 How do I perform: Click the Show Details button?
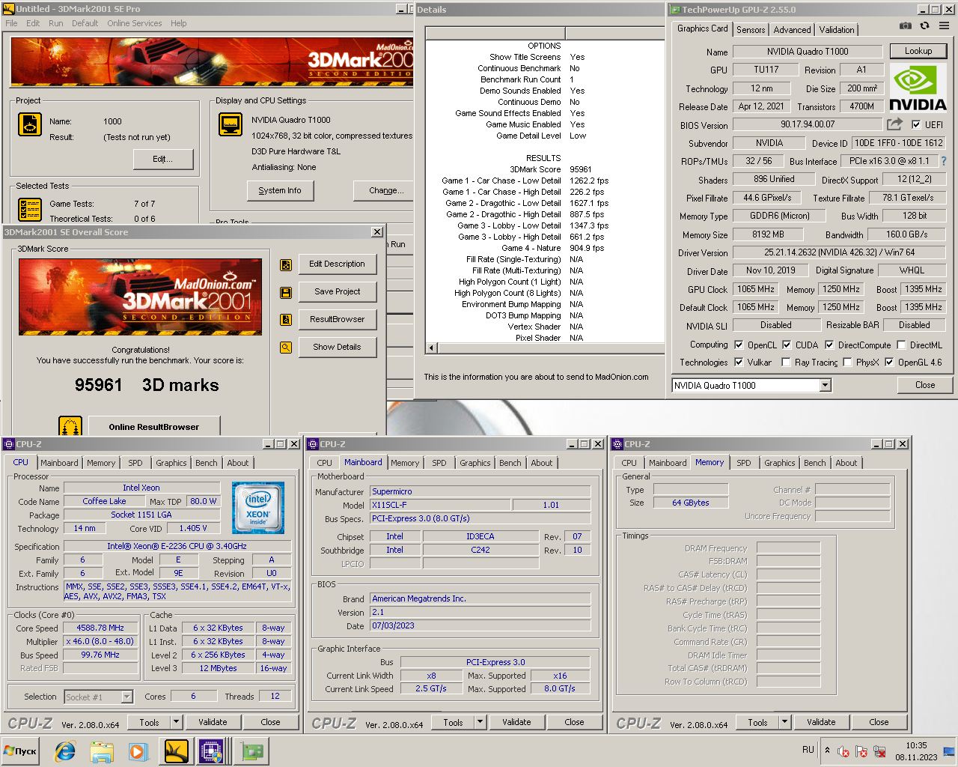(x=338, y=348)
